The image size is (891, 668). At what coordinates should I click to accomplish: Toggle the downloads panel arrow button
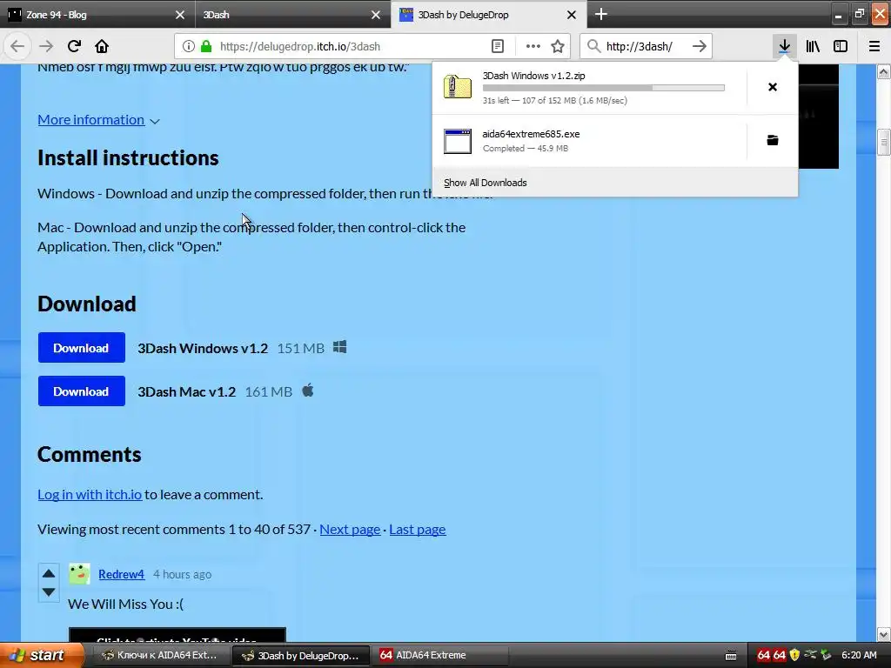pos(784,46)
